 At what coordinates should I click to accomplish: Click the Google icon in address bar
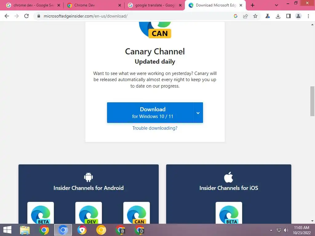[236, 16]
